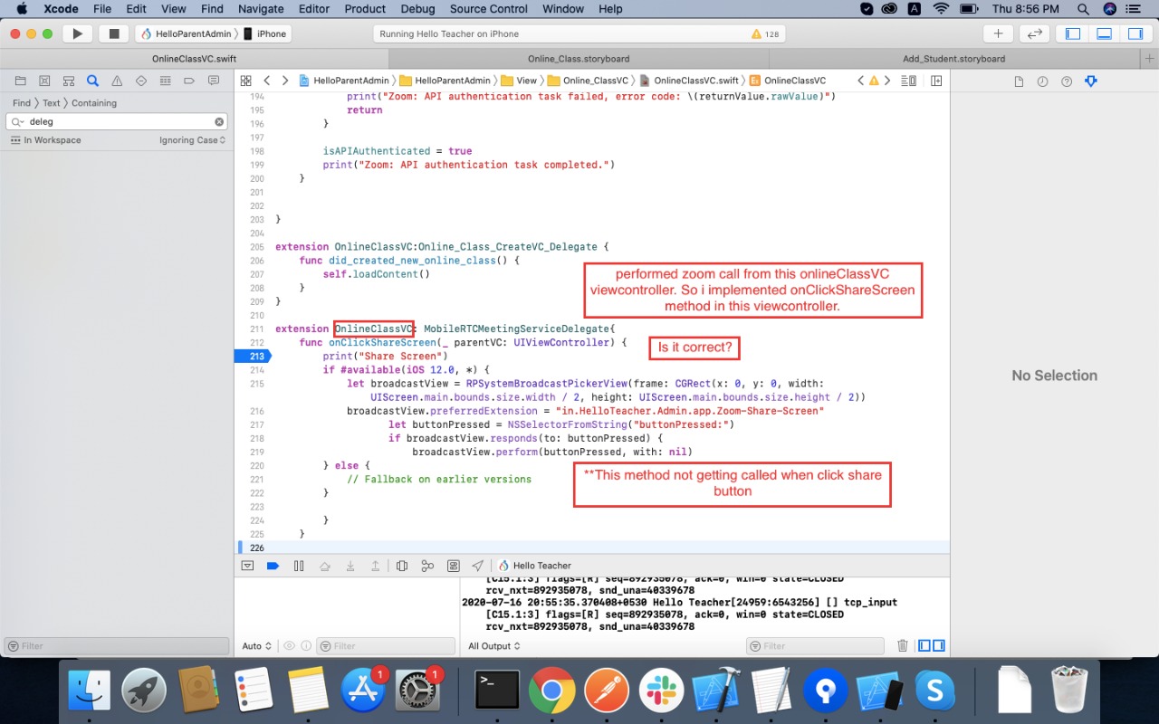Open search options magnifier dropdown in field
The width and height of the screenshot is (1159, 724).
18,121
